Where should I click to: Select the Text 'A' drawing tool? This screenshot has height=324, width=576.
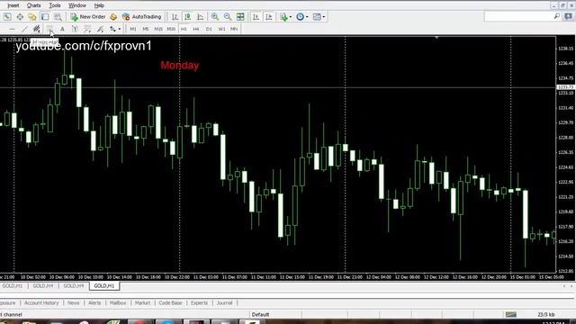coord(62,29)
